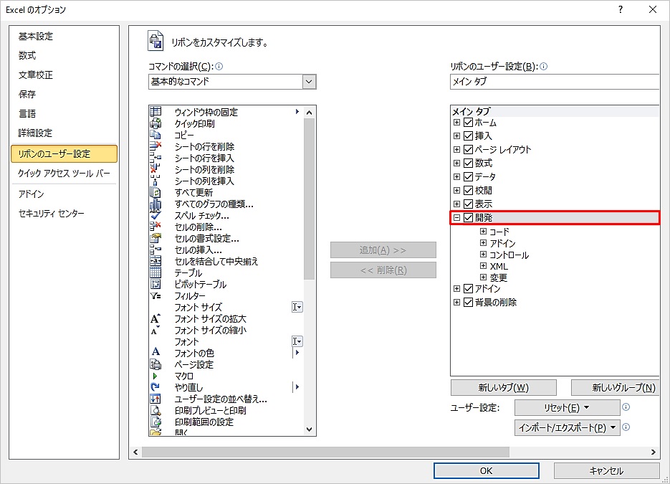The height and width of the screenshot is (484, 670).
Task: Click the やり直し redo arrow icon
Action: coord(155,387)
